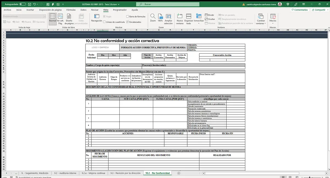Customize the quick access toolbar dropdown
330x178 pixels.
click(62, 4)
